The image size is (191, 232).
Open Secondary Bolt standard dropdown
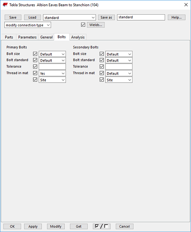tap(119, 60)
